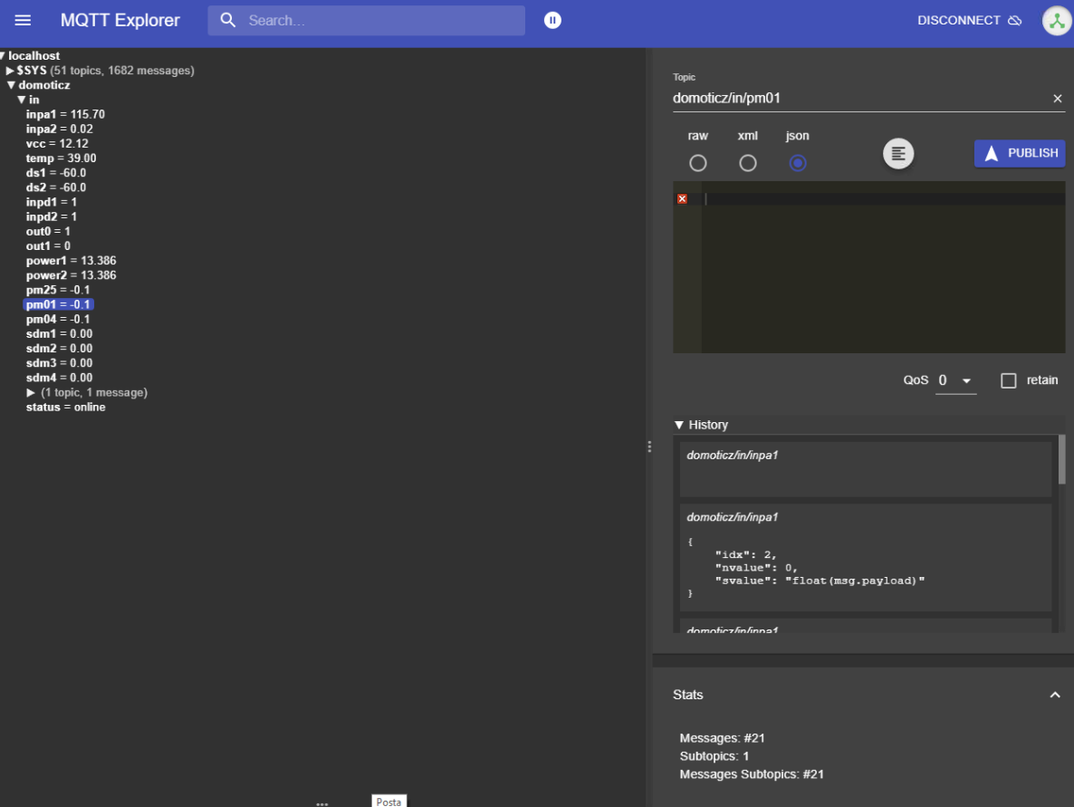Viewport: 1074px width, 807px height.
Task: Click the DISCONNECT button
Action: click(970, 21)
